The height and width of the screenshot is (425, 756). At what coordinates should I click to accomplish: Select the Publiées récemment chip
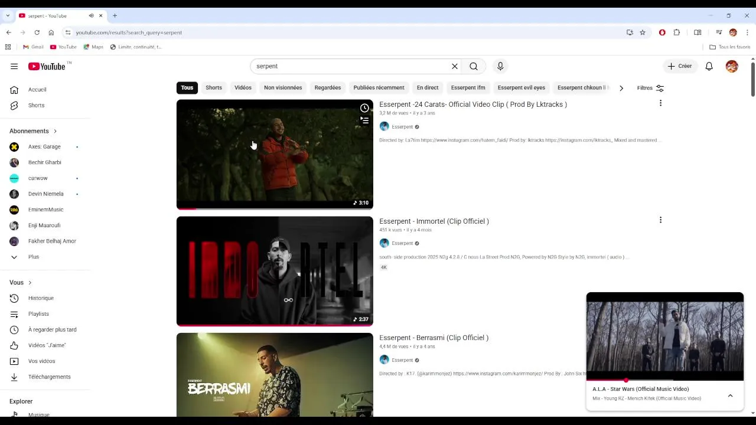click(x=379, y=88)
